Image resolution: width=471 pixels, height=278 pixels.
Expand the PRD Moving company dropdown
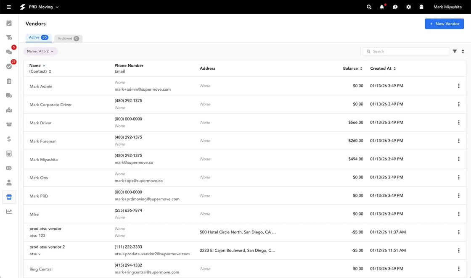(44, 7)
